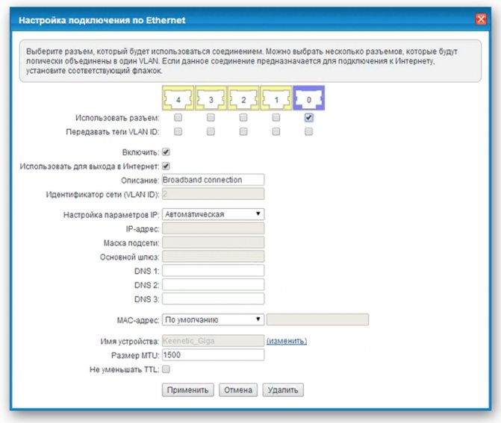Screen dimensions: 501x423
Task: Open 'Настройка параметров IP' dropdown
Action: [x=213, y=214]
